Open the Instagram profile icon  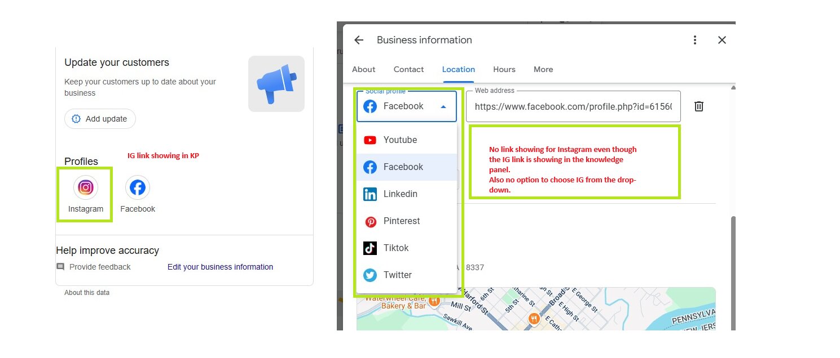click(x=86, y=187)
